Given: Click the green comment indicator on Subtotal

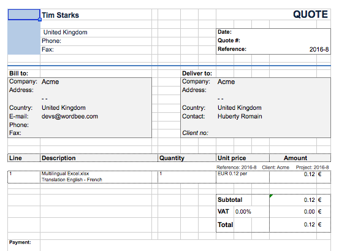Looking at the screenshot, I should point(271,196).
